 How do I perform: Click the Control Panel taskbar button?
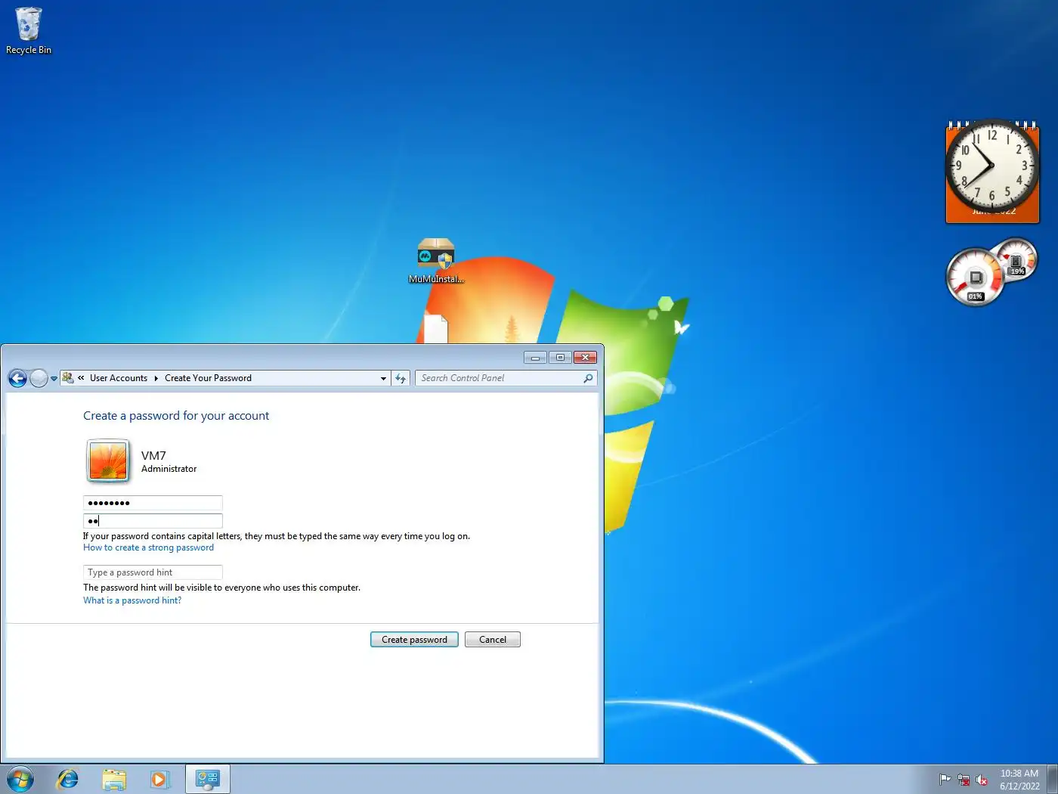[207, 779]
